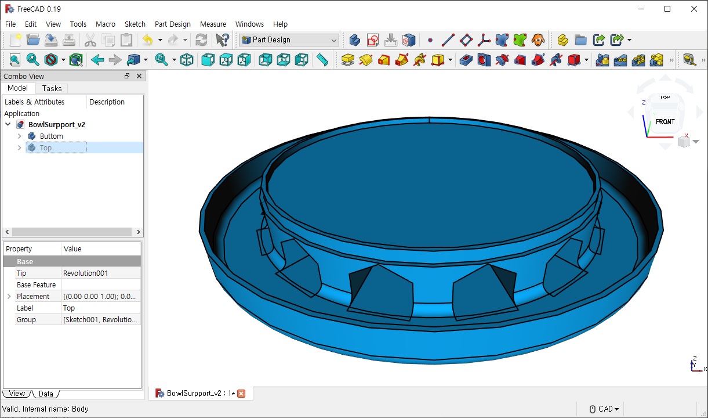708x418 pixels.
Task: Click the Create sketch icon
Action: coord(373,40)
